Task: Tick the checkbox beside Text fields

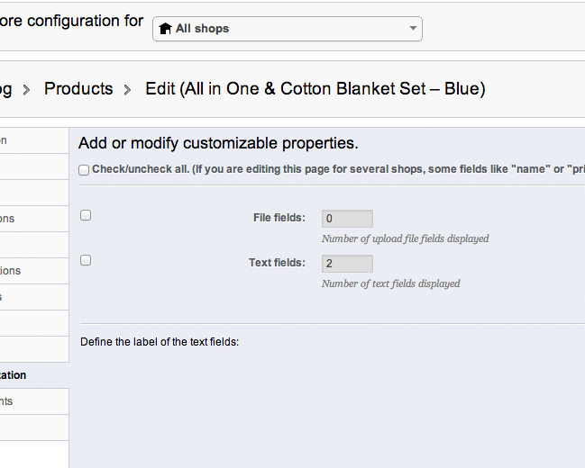Action: [x=86, y=260]
